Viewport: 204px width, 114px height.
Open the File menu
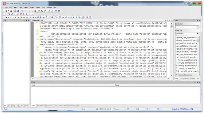(6, 7)
